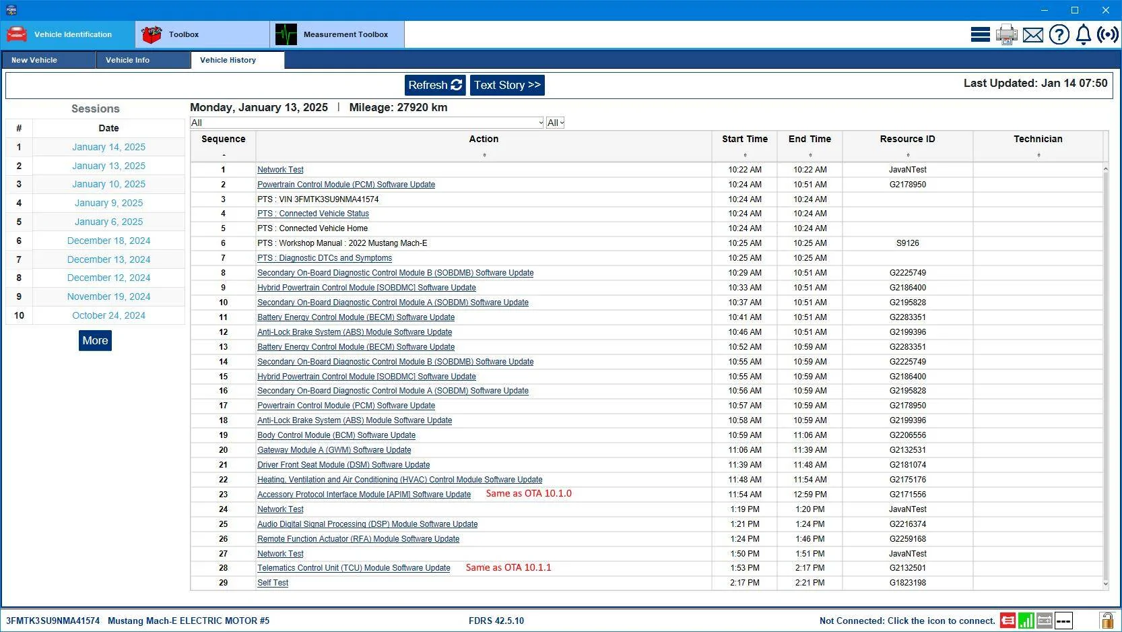Open Accessory Protocol Interface Module [APIM] Software Update

click(364, 495)
